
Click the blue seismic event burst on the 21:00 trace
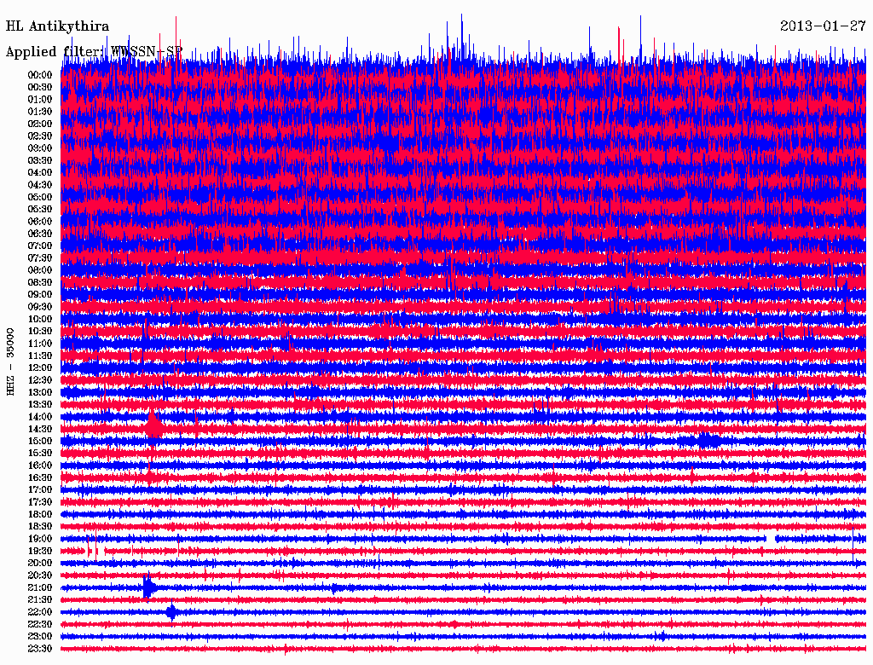[x=149, y=587]
